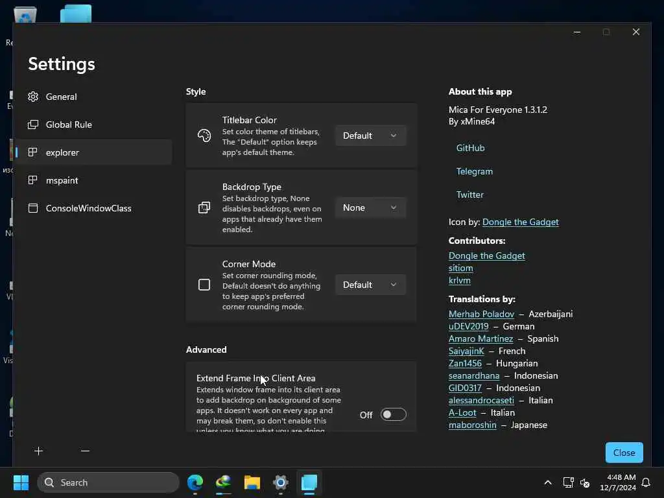
Task: Open Zan1456 translator link
Action: (x=465, y=363)
